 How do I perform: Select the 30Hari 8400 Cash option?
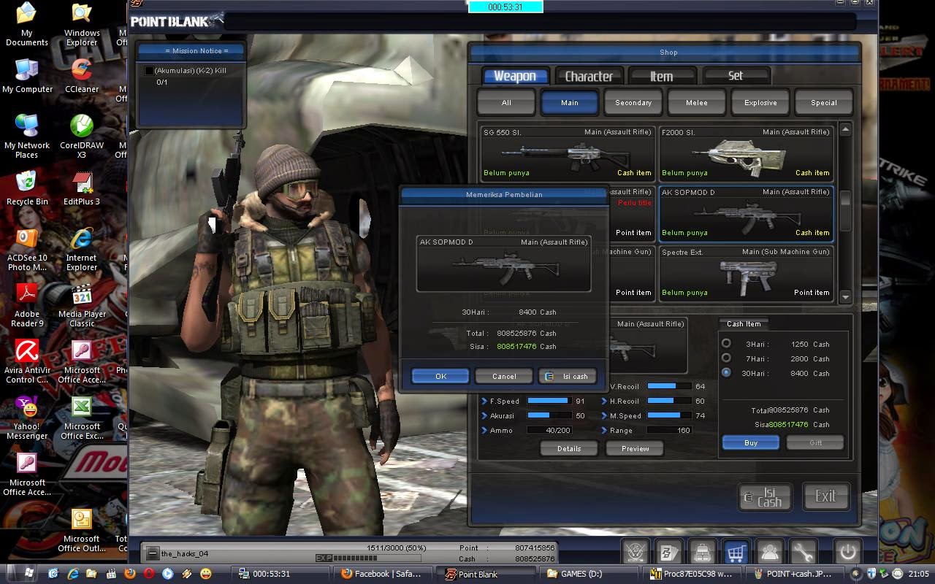[x=726, y=373]
